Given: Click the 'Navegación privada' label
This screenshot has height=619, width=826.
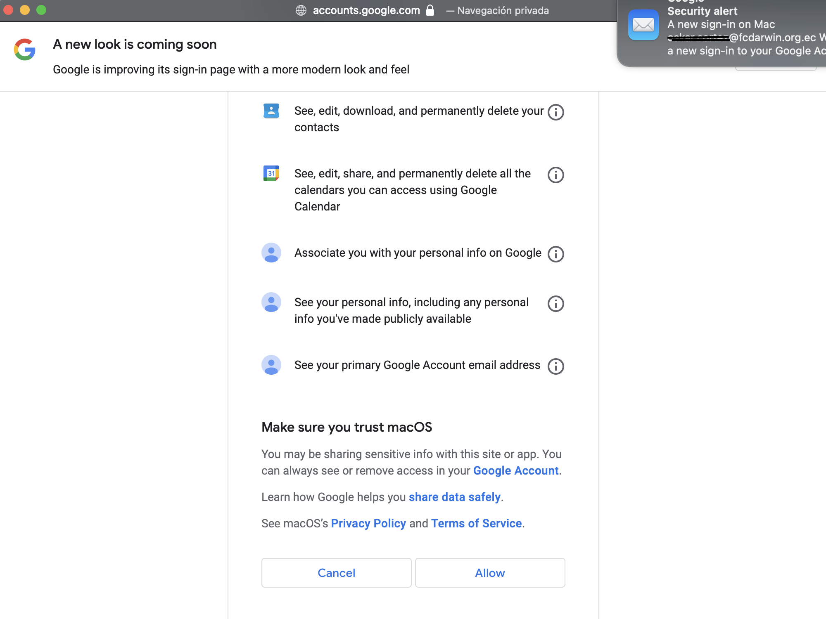Looking at the screenshot, I should [503, 11].
